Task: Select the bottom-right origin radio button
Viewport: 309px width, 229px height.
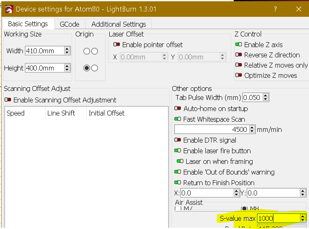Action: point(95,68)
